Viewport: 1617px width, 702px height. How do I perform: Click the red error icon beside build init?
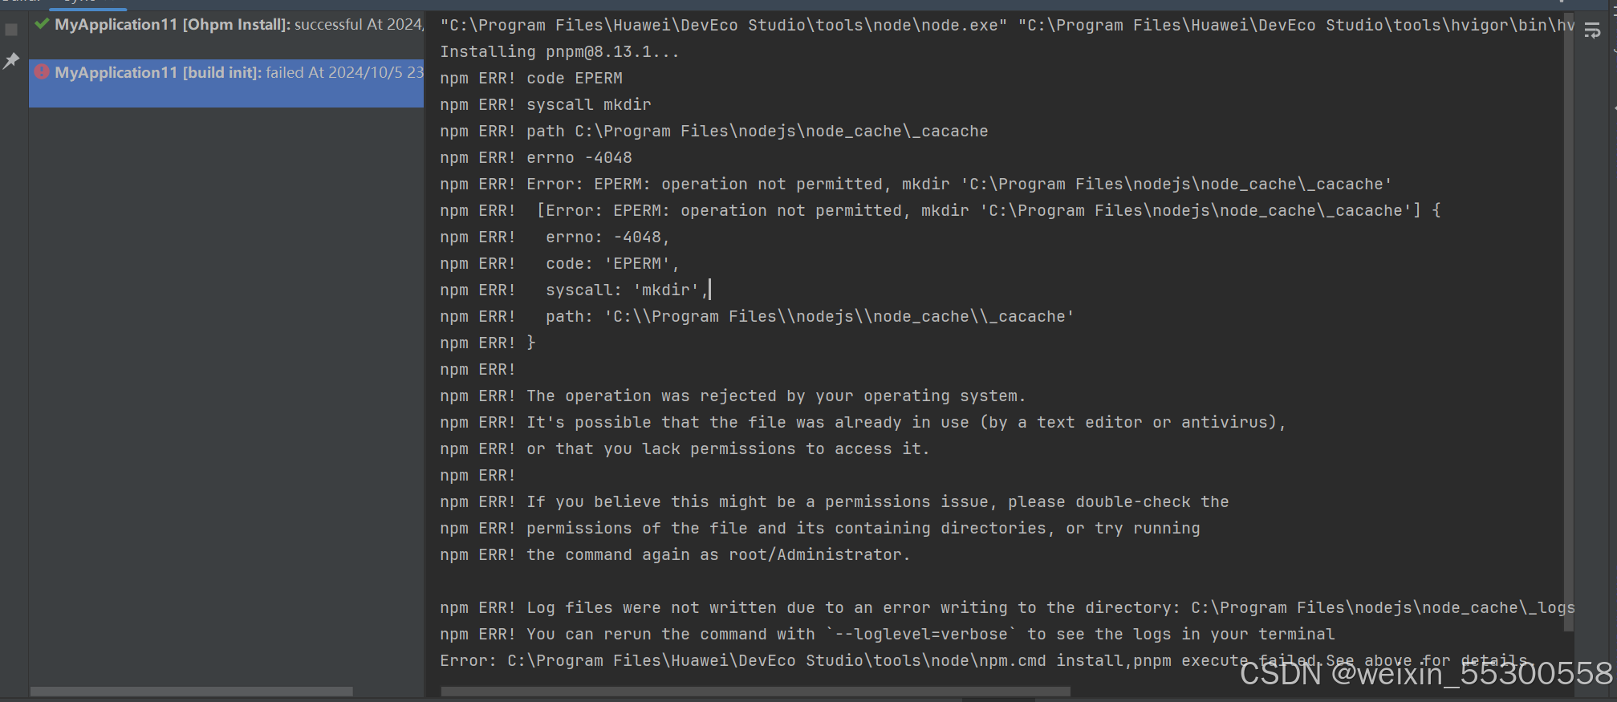click(42, 71)
